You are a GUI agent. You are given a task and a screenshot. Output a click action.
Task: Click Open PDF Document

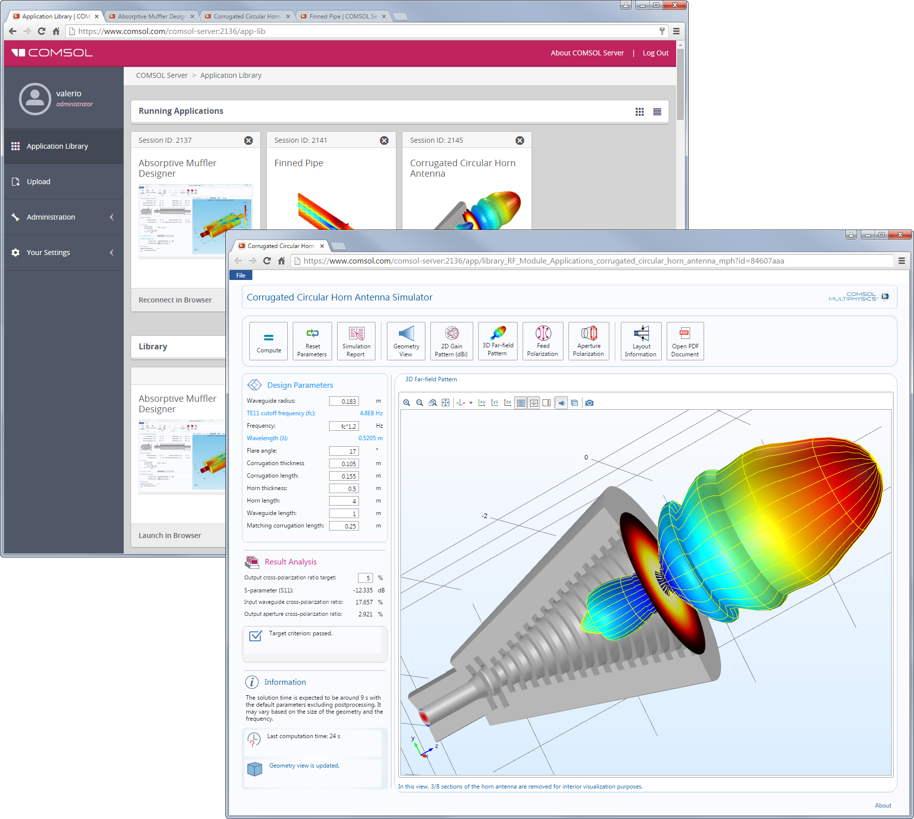click(x=685, y=341)
